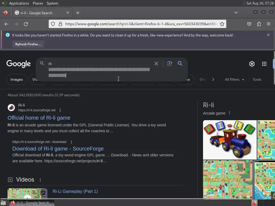
Task: Click the browser address bar URL
Action: tap(141, 24)
